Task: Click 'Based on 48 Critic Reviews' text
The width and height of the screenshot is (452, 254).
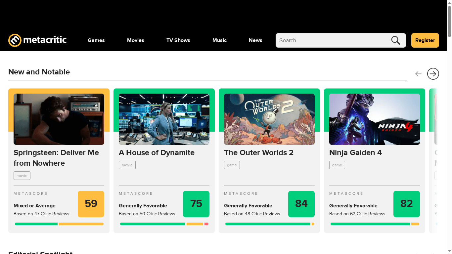Action: pos(252,214)
